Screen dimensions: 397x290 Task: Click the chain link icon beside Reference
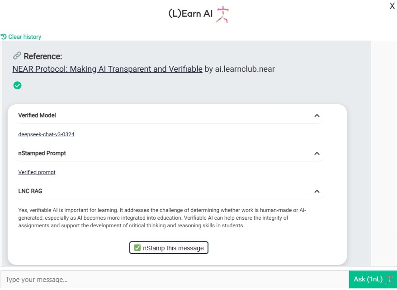pyautogui.click(x=17, y=56)
